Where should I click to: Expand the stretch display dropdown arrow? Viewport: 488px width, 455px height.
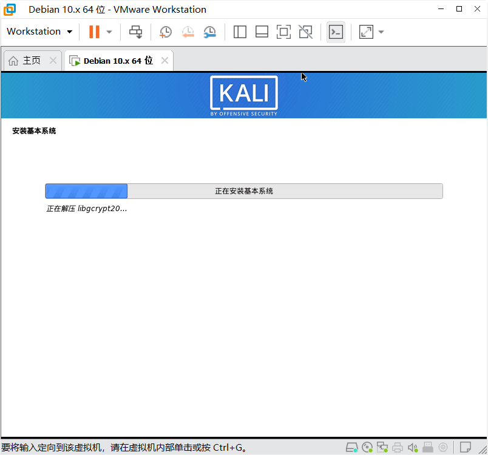[x=381, y=32]
